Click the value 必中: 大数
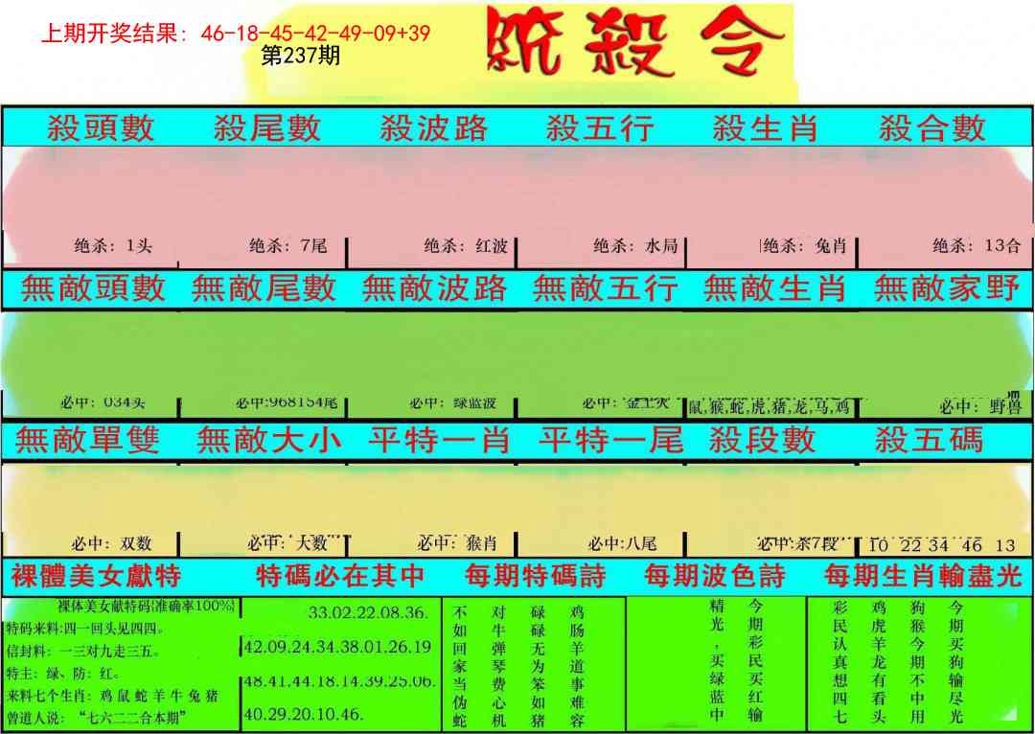The height and width of the screenshot is (734, 1035). (x=288, y=544)
